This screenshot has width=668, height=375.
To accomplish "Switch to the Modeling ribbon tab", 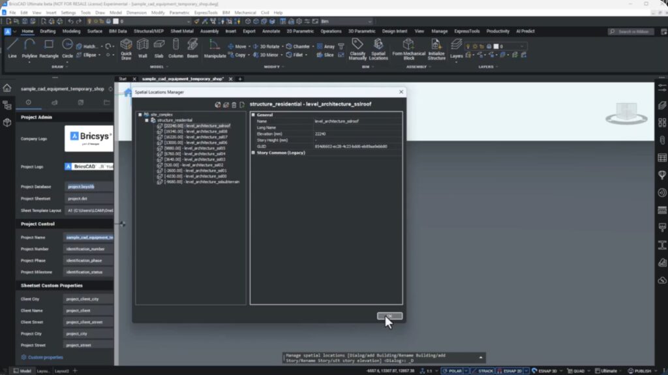I will click(71, 31).
